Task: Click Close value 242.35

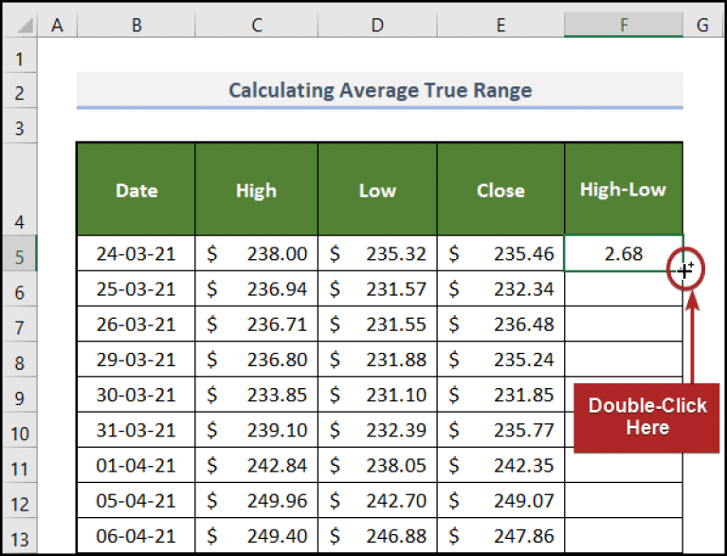Action: (x=500, y=465)
